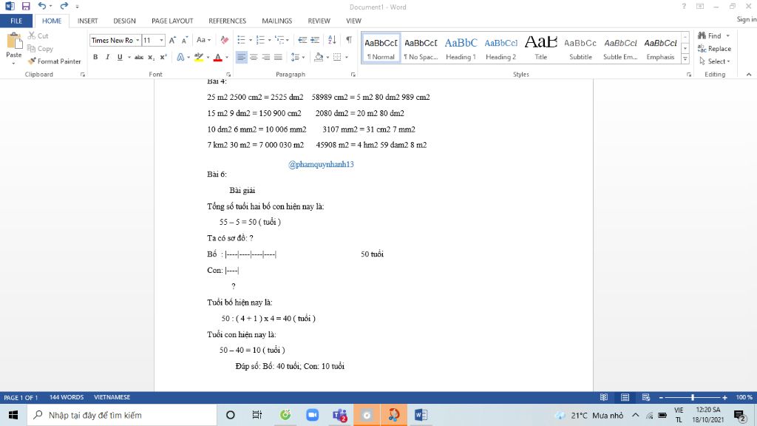Undo the last action

[42, 6]
